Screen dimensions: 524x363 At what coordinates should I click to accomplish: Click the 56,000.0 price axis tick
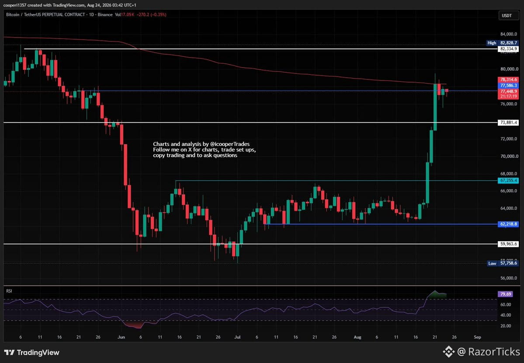click(509, 278)
